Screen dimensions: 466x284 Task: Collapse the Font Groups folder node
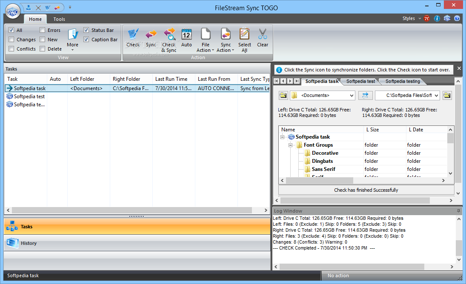(290, 145)
